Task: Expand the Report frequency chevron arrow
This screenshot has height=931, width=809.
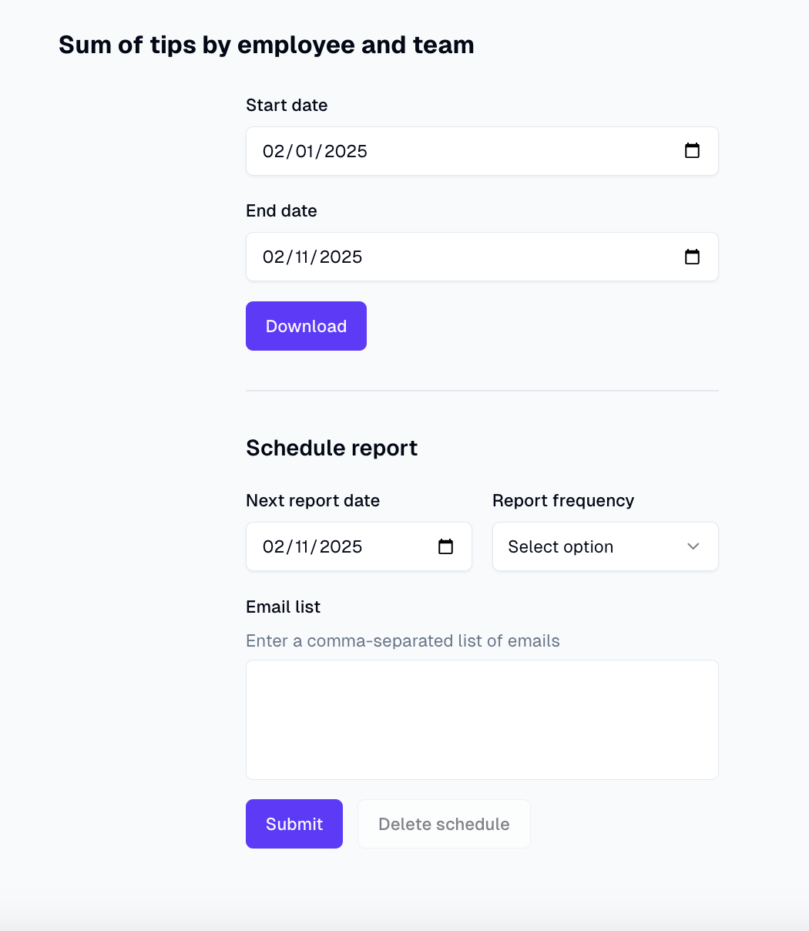Action: pyautogui.click(x=693, y=546)
